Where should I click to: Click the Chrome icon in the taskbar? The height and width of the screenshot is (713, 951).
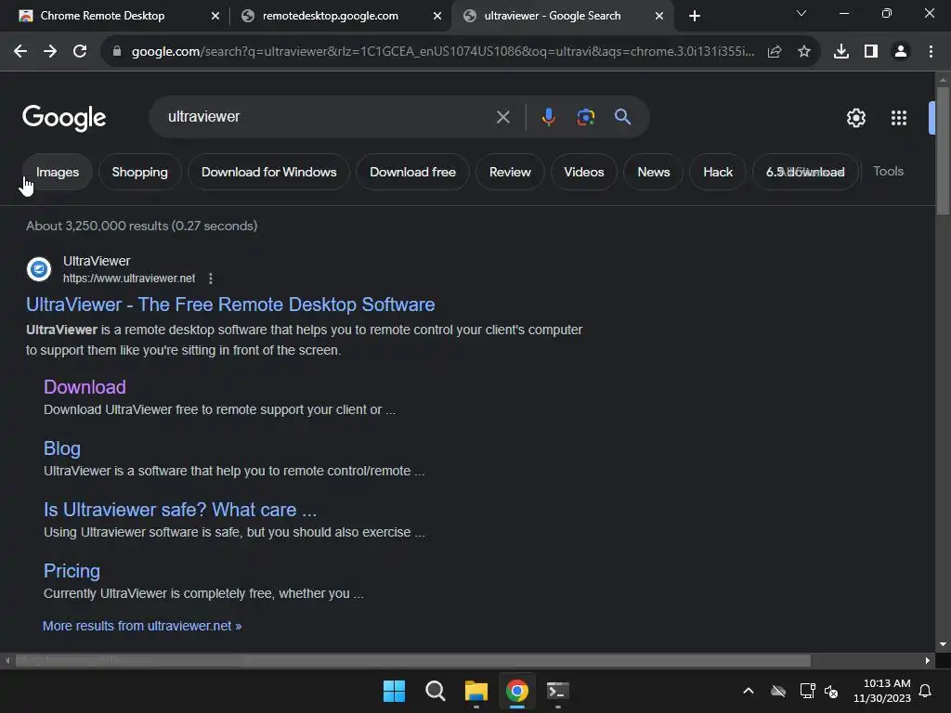tap(516, 691)
